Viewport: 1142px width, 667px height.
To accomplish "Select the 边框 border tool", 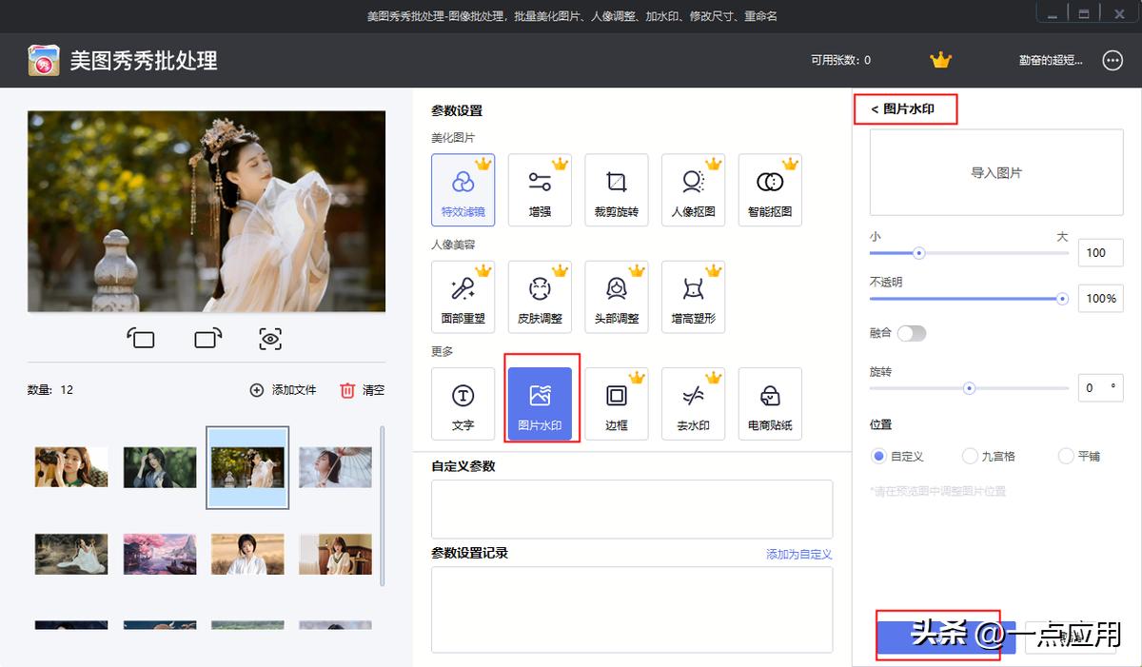I will [616, 403].
